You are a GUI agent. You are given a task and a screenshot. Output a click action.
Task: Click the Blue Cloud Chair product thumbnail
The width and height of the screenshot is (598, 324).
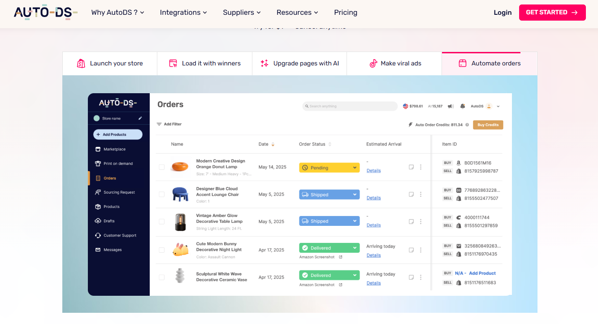pyautogui.click(x=180, y=194)
